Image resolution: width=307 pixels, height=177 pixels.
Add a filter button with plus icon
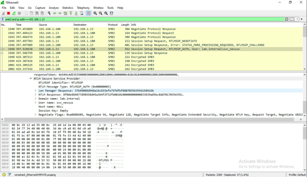coord(302,19)
